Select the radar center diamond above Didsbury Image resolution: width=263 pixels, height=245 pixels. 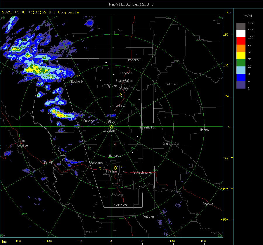click(x=111, y=127)
